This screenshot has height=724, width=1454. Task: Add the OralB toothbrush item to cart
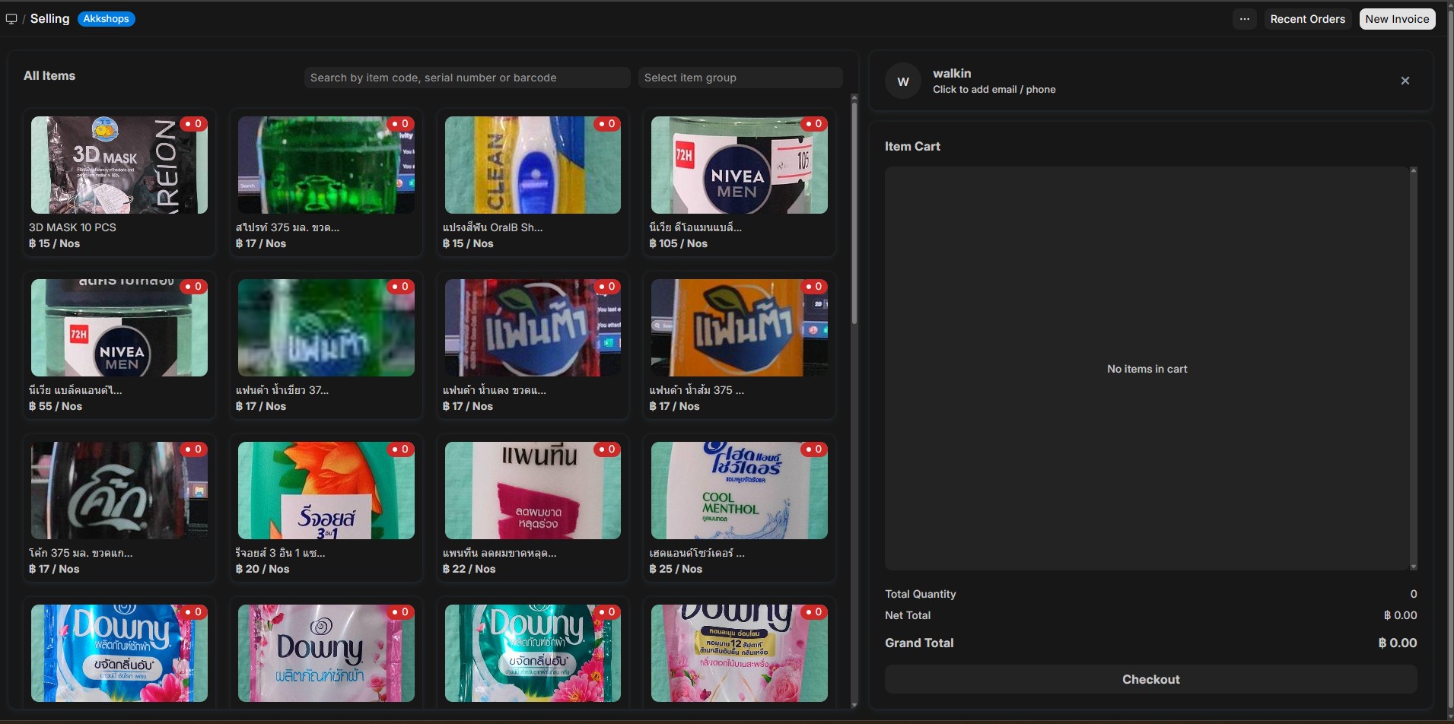(532, 183)
